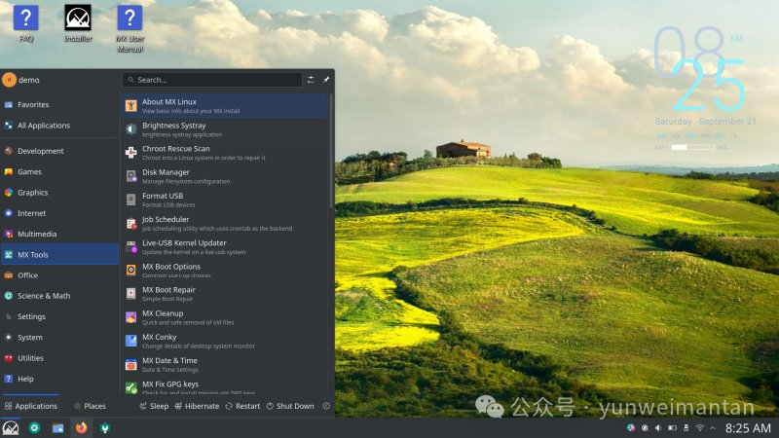The image size is (779, 438).
Task: Select the MX Tools category
Action: tap(59, 254)
